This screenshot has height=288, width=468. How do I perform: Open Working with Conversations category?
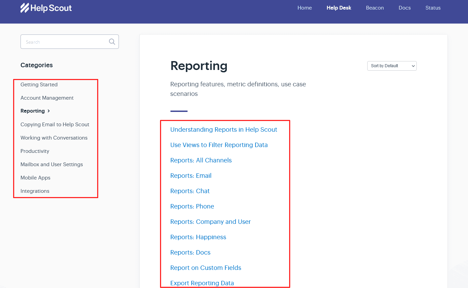point(54,138)
